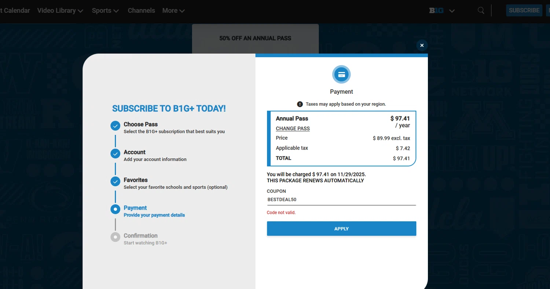
Task: Select the Choose Pass step label
Action: tap(140, 124)
